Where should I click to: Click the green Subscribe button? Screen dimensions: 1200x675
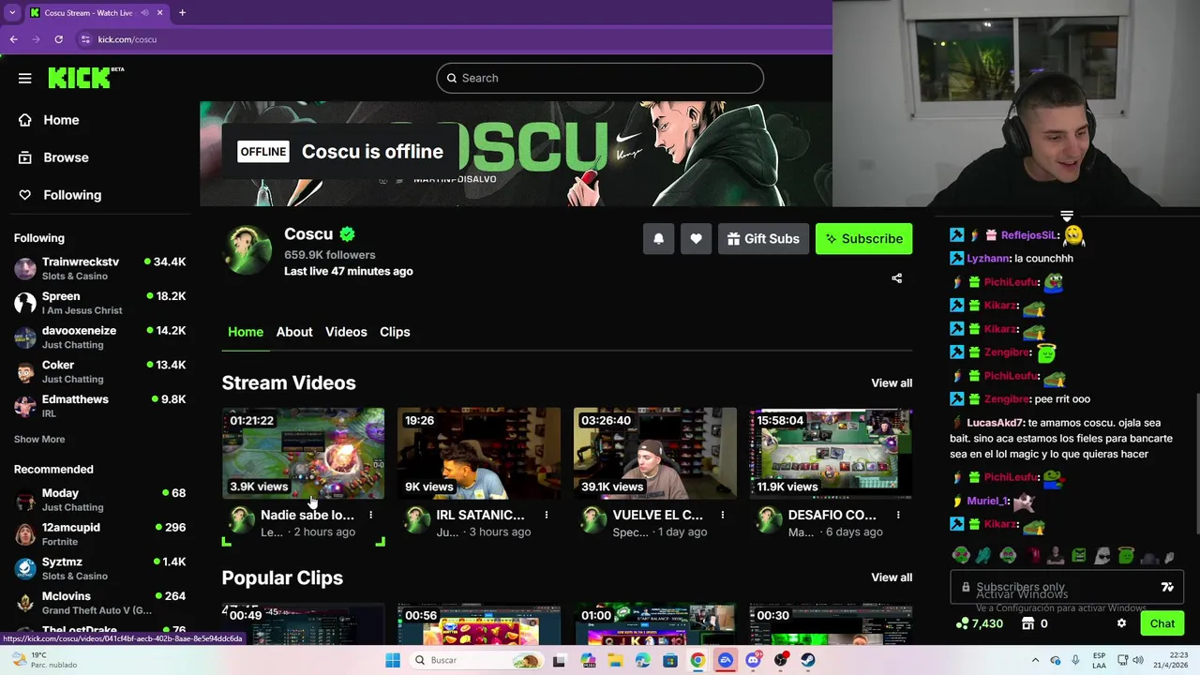(863, 239)
